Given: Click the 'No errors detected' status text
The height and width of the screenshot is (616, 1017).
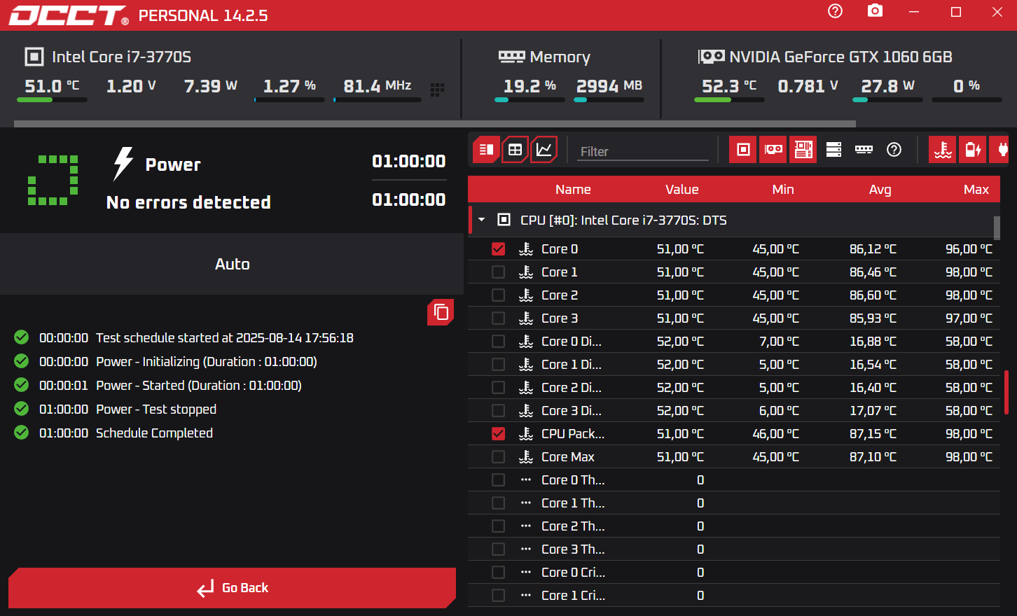Looking at the screenshot, I should pos(188,202).
